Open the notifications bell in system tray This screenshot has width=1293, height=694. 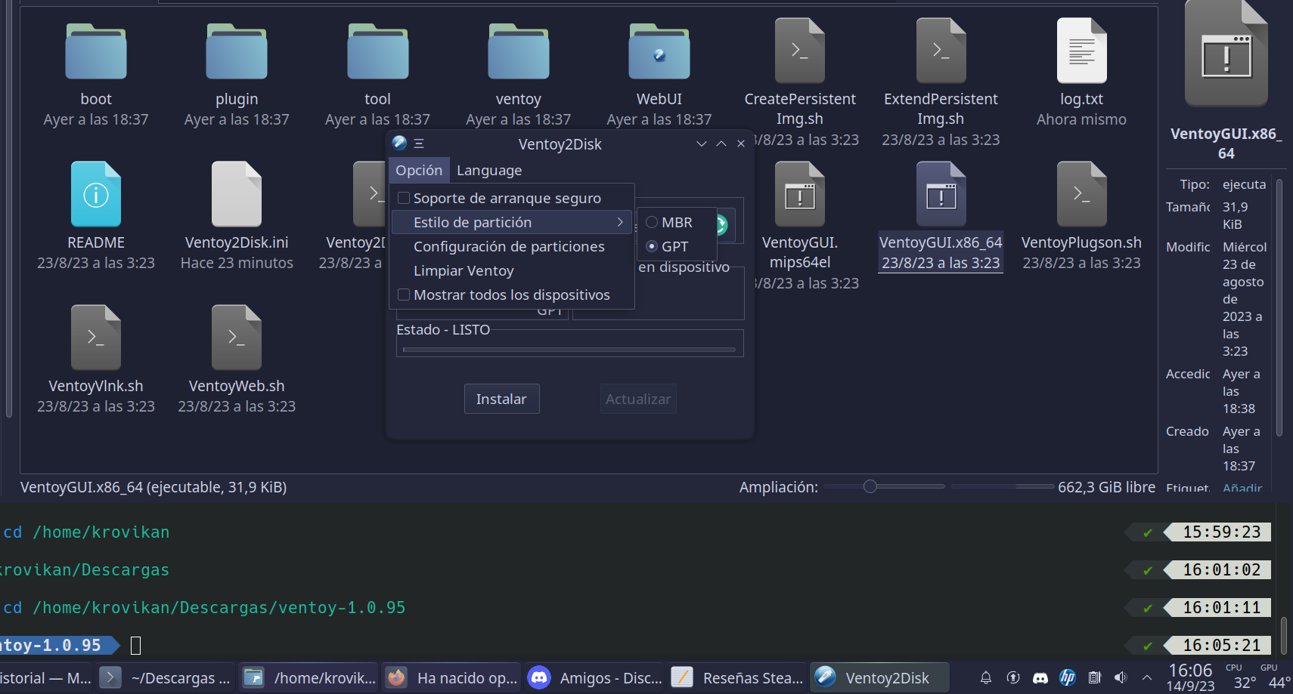(986, 678)
